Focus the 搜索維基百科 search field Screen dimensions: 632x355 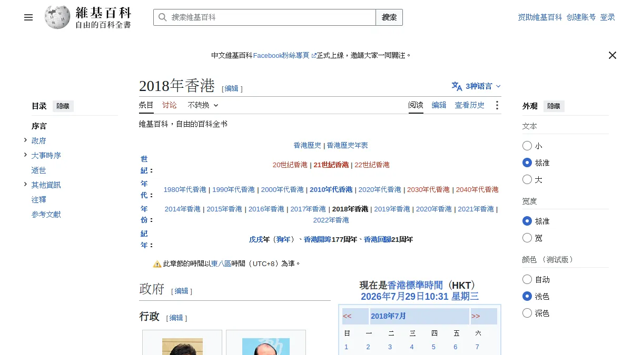pyautogui.click(x=264, y=17)
